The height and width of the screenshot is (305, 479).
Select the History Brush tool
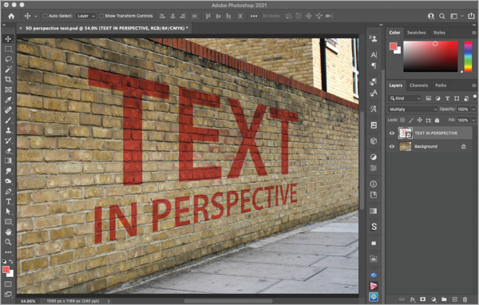tap(8, 141)
